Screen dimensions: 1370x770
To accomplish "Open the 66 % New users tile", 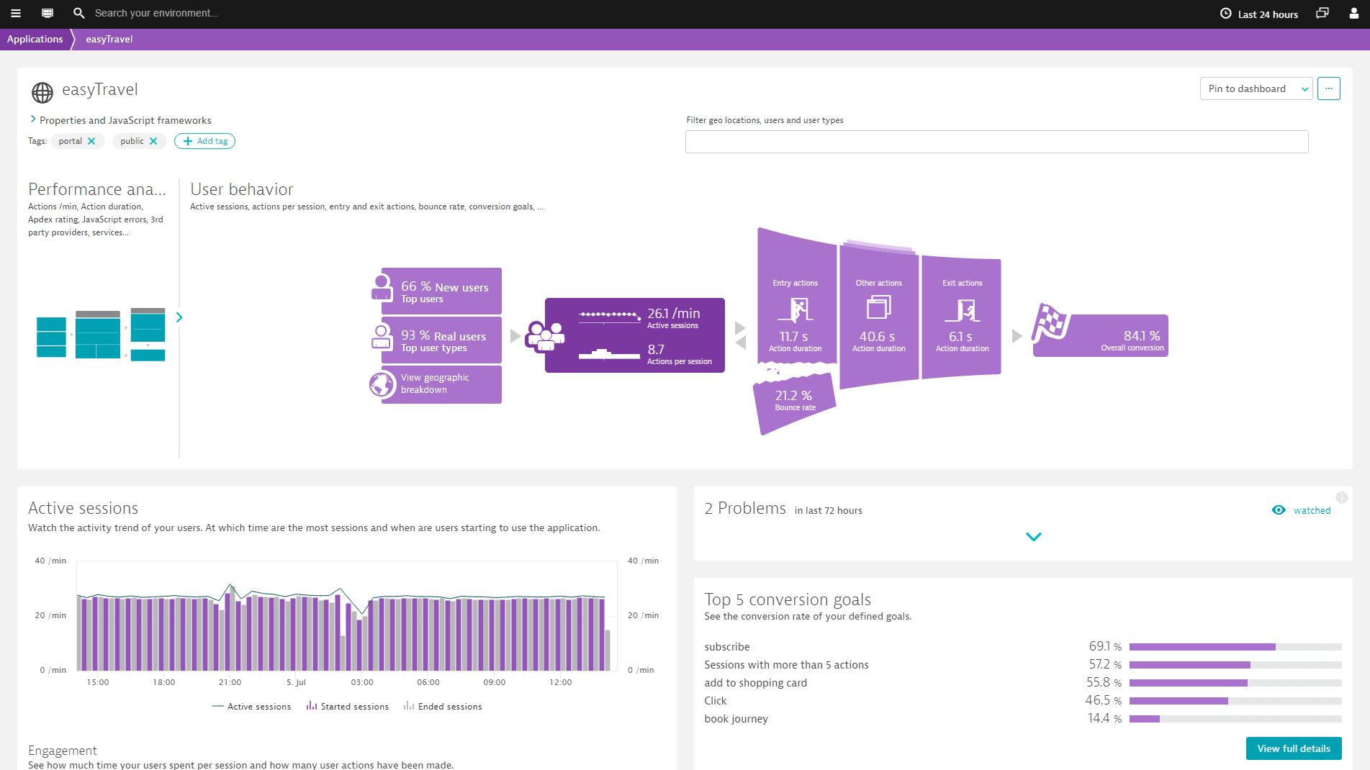I will click(441, 291).
